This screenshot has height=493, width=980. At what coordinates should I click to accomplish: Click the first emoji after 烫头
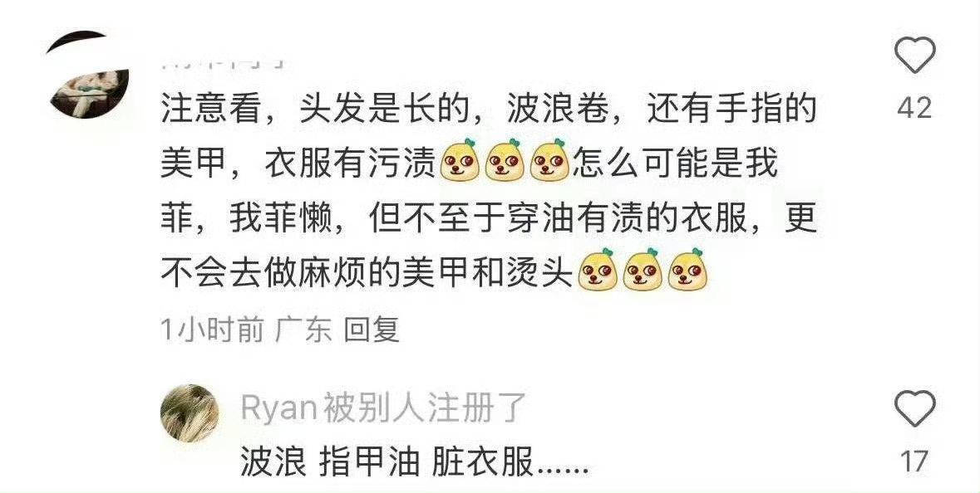598,271
